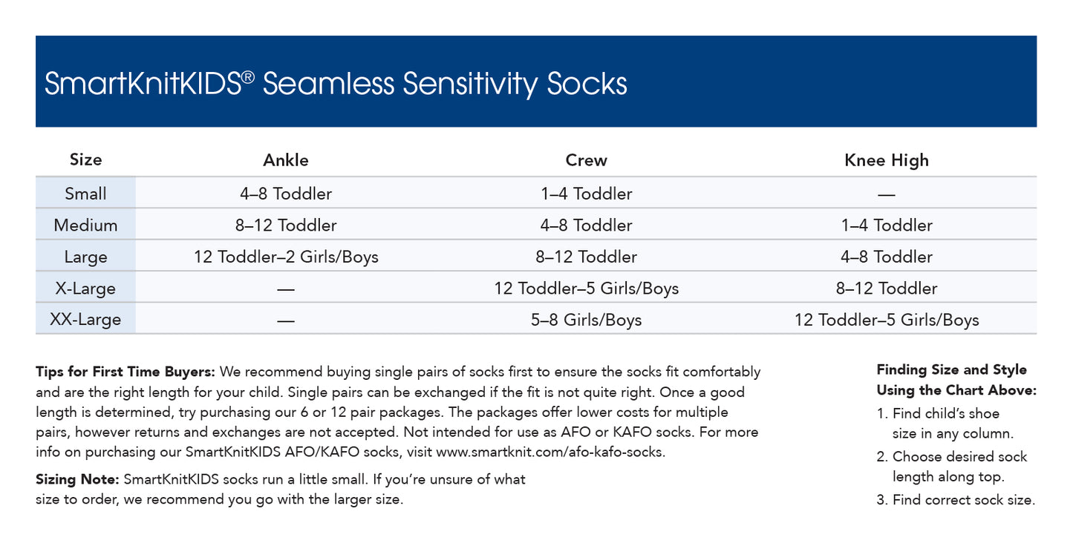Image resolution: width=1073 pixels, height=543 pixels.
Task: Click the Crew 1–4 Toddler cell for Small
Action: [x=586, y=194]
